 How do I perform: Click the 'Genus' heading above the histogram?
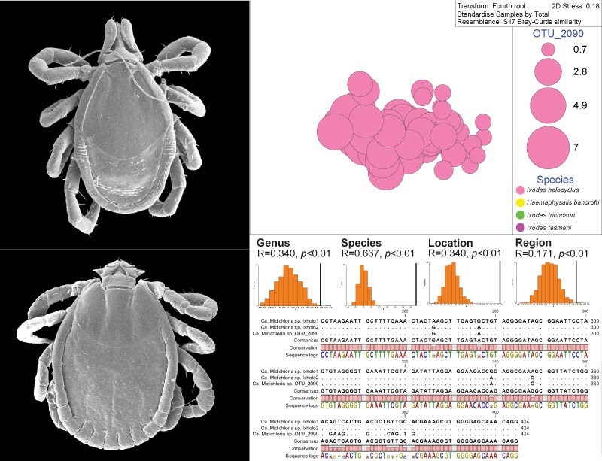[x=273, y=243]
